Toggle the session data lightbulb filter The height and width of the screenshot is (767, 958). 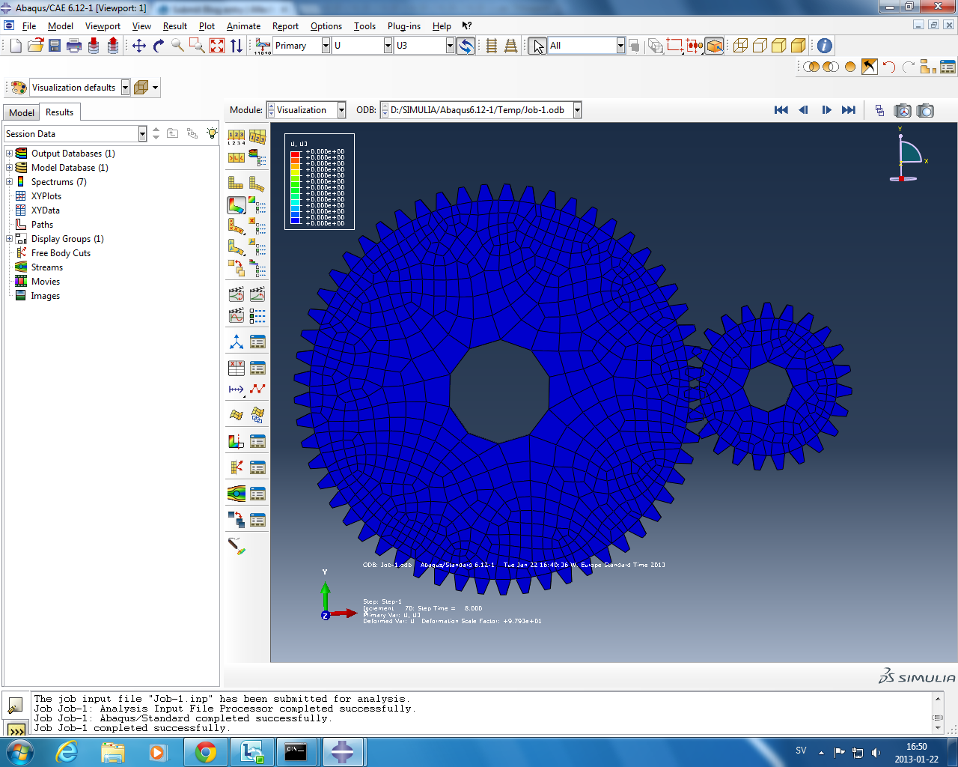(213, 133)
